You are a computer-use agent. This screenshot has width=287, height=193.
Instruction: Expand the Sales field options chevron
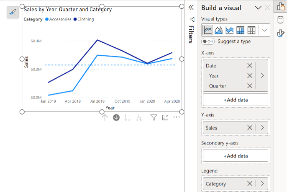click(262, 128)
